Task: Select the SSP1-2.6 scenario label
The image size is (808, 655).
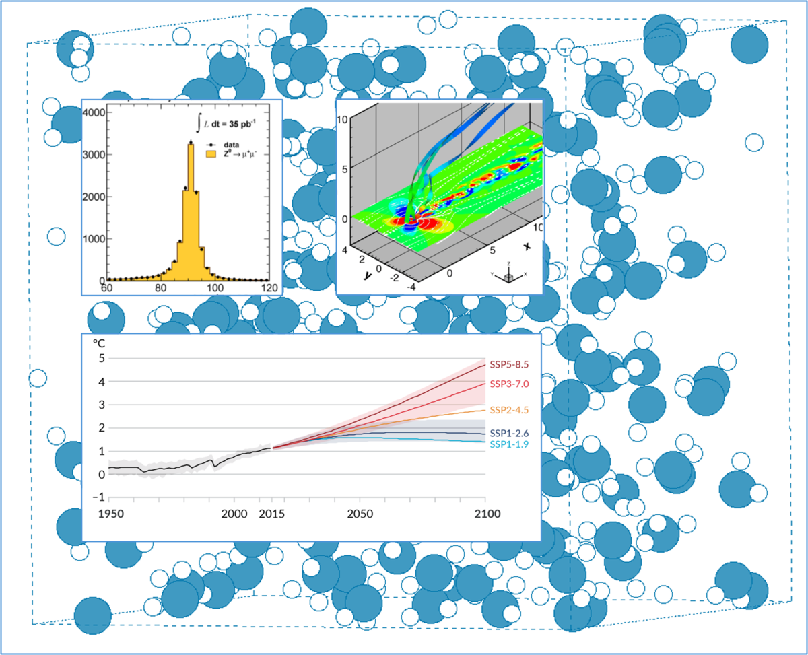Action: 508,433
